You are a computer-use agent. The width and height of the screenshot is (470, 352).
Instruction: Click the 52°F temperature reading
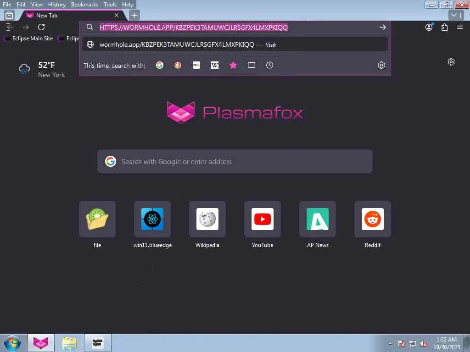tap(46, 65)
